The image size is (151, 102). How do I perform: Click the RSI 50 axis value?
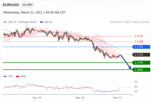(x=136, y=87)
